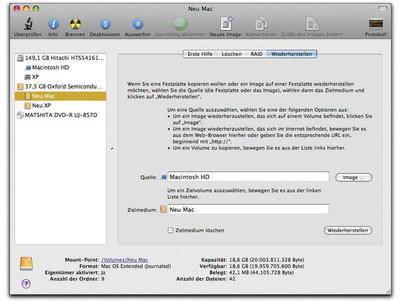
Task: Switch to the Erste Hilfe tab
Action: click(200, 54)
